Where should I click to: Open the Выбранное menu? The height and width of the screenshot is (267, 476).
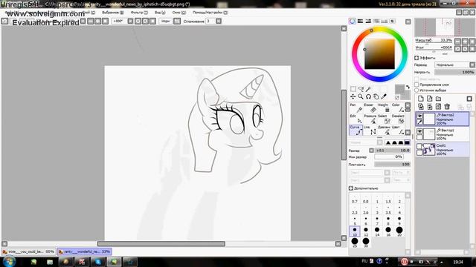pos(113,13)
